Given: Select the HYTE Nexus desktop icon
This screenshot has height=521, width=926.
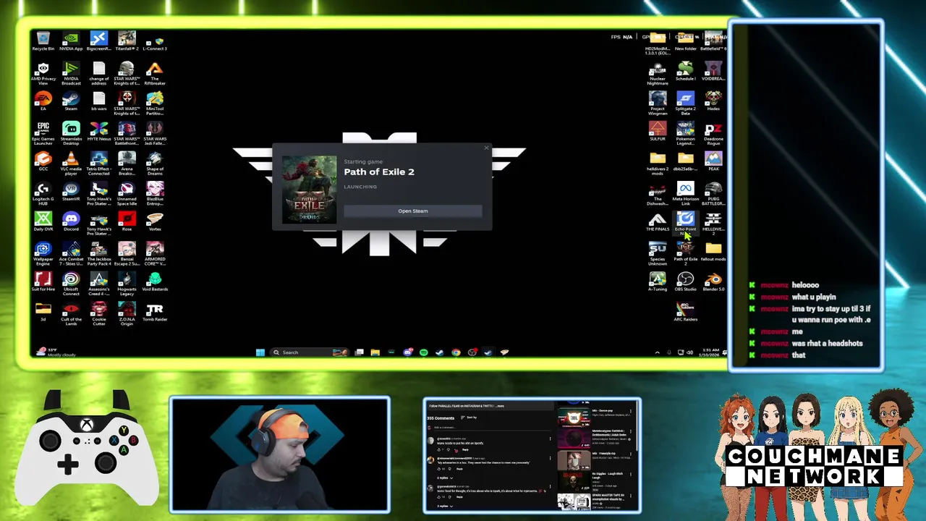Looking at the screenshot, I should 99,132.
